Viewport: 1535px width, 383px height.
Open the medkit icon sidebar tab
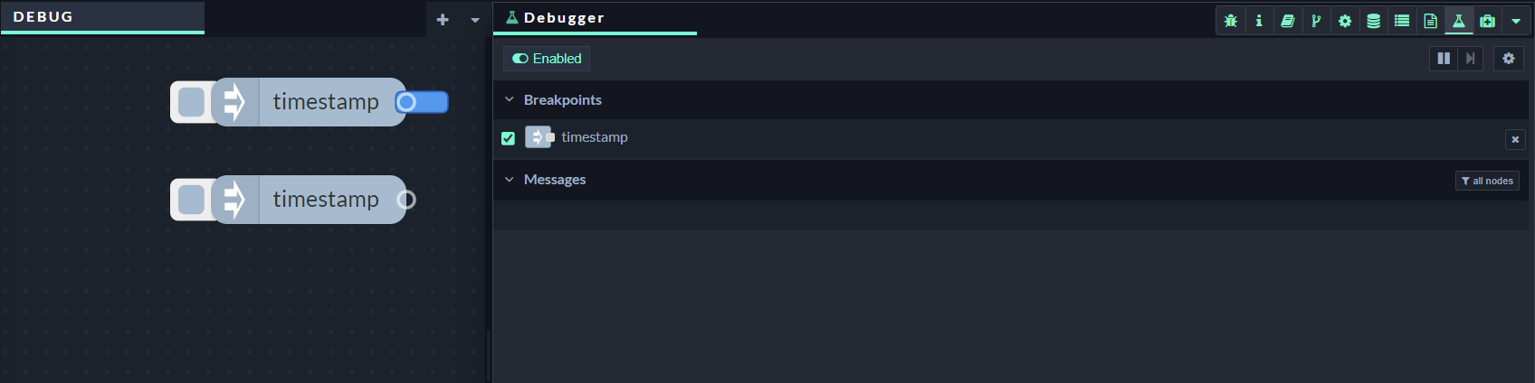[1487, 21]
